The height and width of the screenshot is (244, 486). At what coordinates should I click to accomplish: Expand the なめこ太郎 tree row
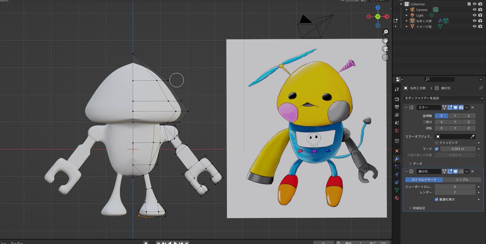point(407,21)
